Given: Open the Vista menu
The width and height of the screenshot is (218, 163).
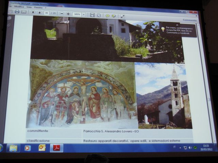Looking at the screenshot, I should click(29, 7).
